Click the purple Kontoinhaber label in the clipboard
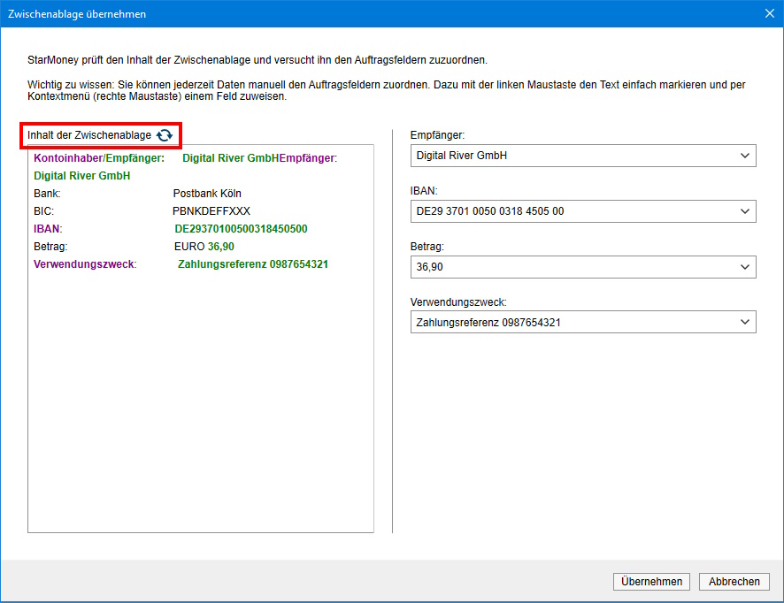784x603 pixels. tap(68, 158)
